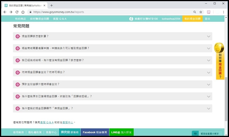Image resolution: width=229 pixels, height=137 pixels.
Task: Click the browser back arrow
Action: [x=5, y=12]
